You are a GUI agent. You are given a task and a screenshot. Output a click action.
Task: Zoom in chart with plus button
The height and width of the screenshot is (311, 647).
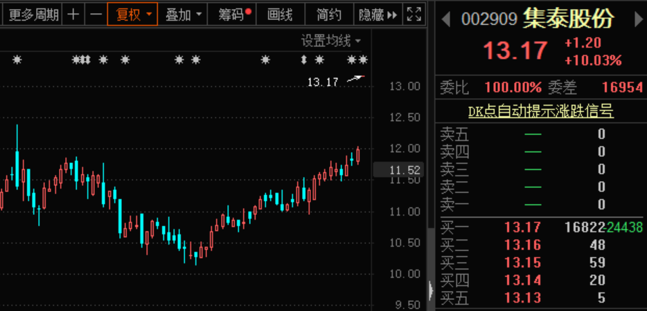(73, 15)
